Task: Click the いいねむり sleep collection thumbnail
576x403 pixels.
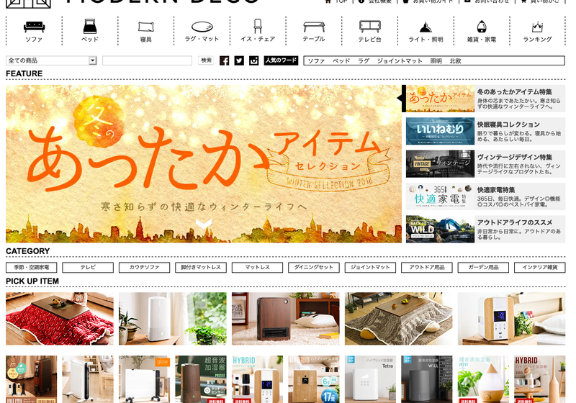Action: point(440,131)
